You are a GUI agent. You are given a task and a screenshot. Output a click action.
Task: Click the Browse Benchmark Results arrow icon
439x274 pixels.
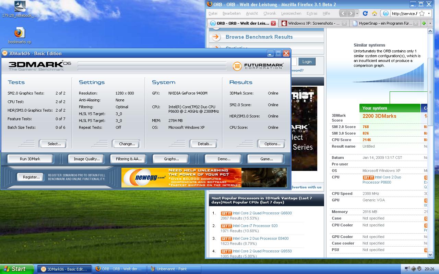pos(216,37)
